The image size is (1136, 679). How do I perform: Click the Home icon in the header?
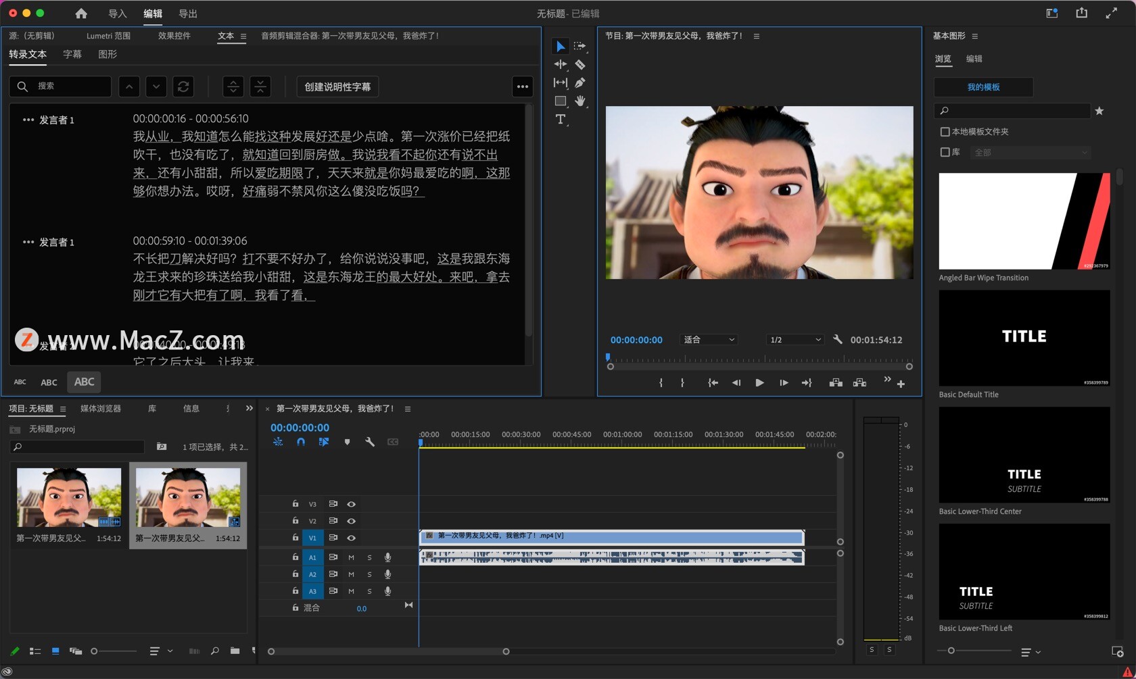pos(81,14)
